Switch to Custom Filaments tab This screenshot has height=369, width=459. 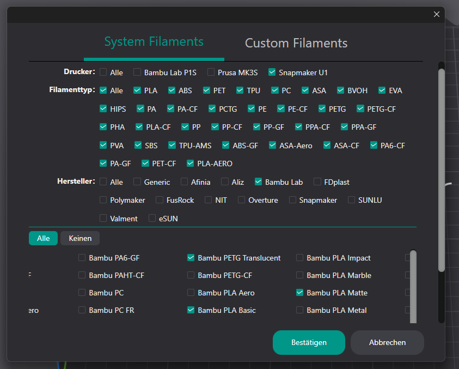tap(296, 43)
